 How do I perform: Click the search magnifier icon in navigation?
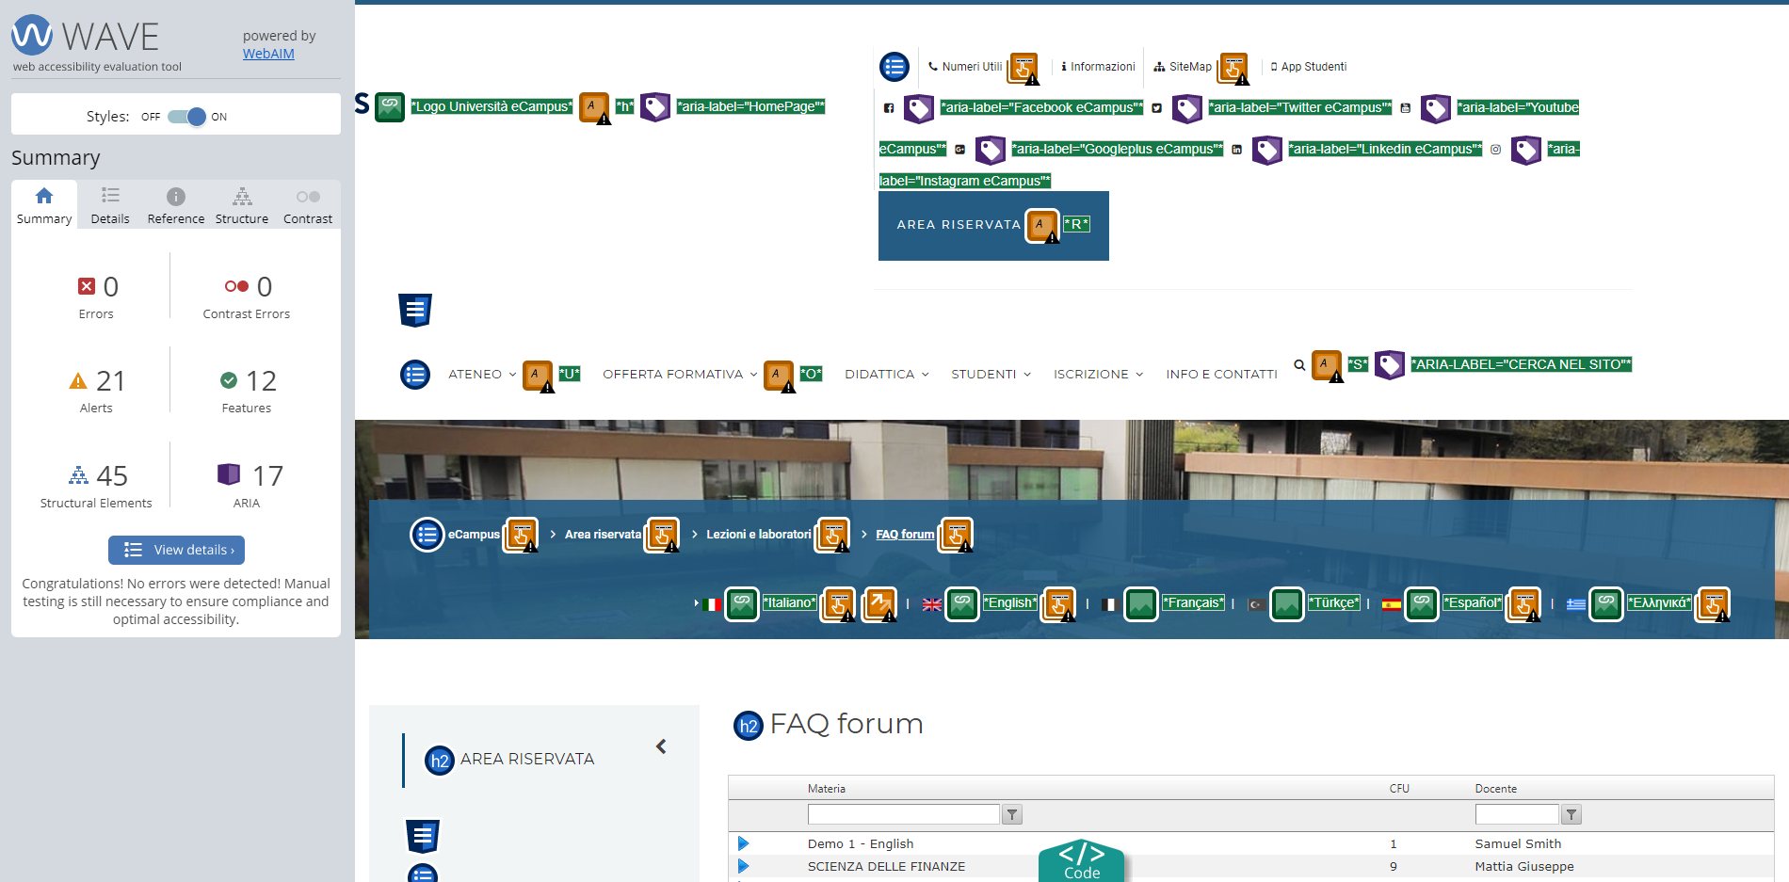click(1299, 365)
